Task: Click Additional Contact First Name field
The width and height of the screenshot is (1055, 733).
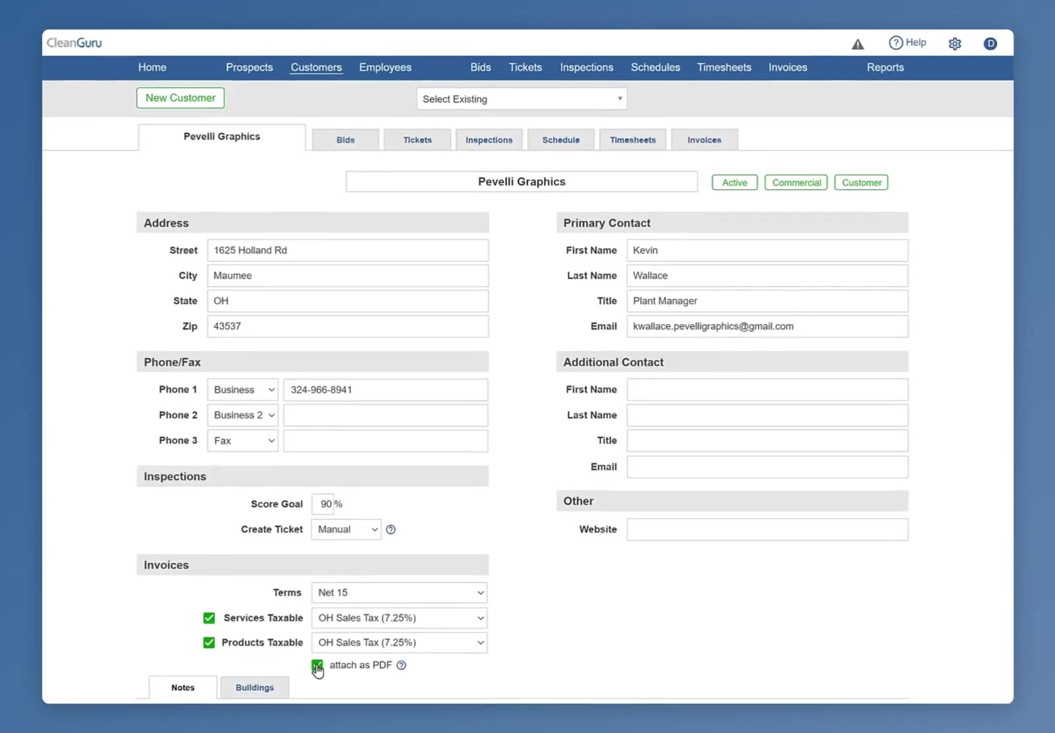Action: (768, 390)
